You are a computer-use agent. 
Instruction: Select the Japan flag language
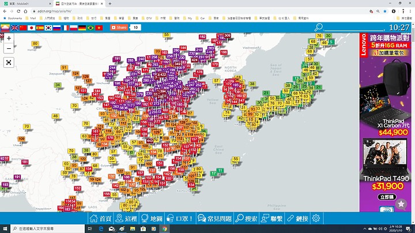tap(32, 28)
